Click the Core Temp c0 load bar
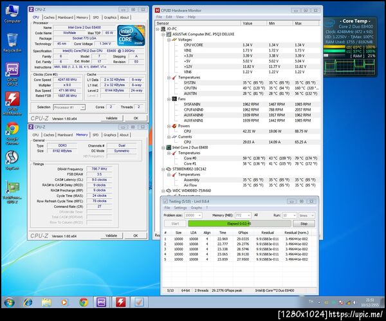Screen dimensions: 386x321 [x=335, y=47]
